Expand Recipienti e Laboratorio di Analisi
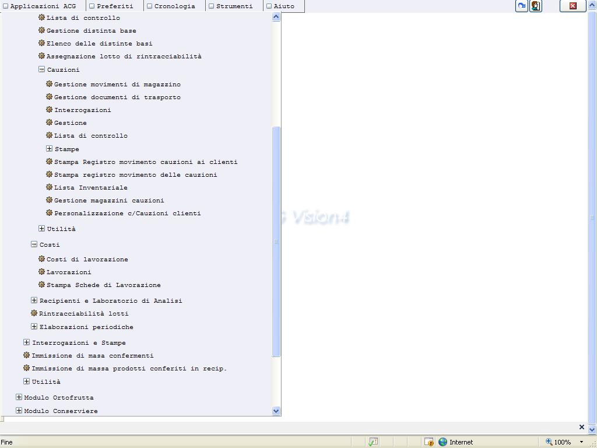Image resolution: width=597 pixels, height=448 pixels. 34,300
